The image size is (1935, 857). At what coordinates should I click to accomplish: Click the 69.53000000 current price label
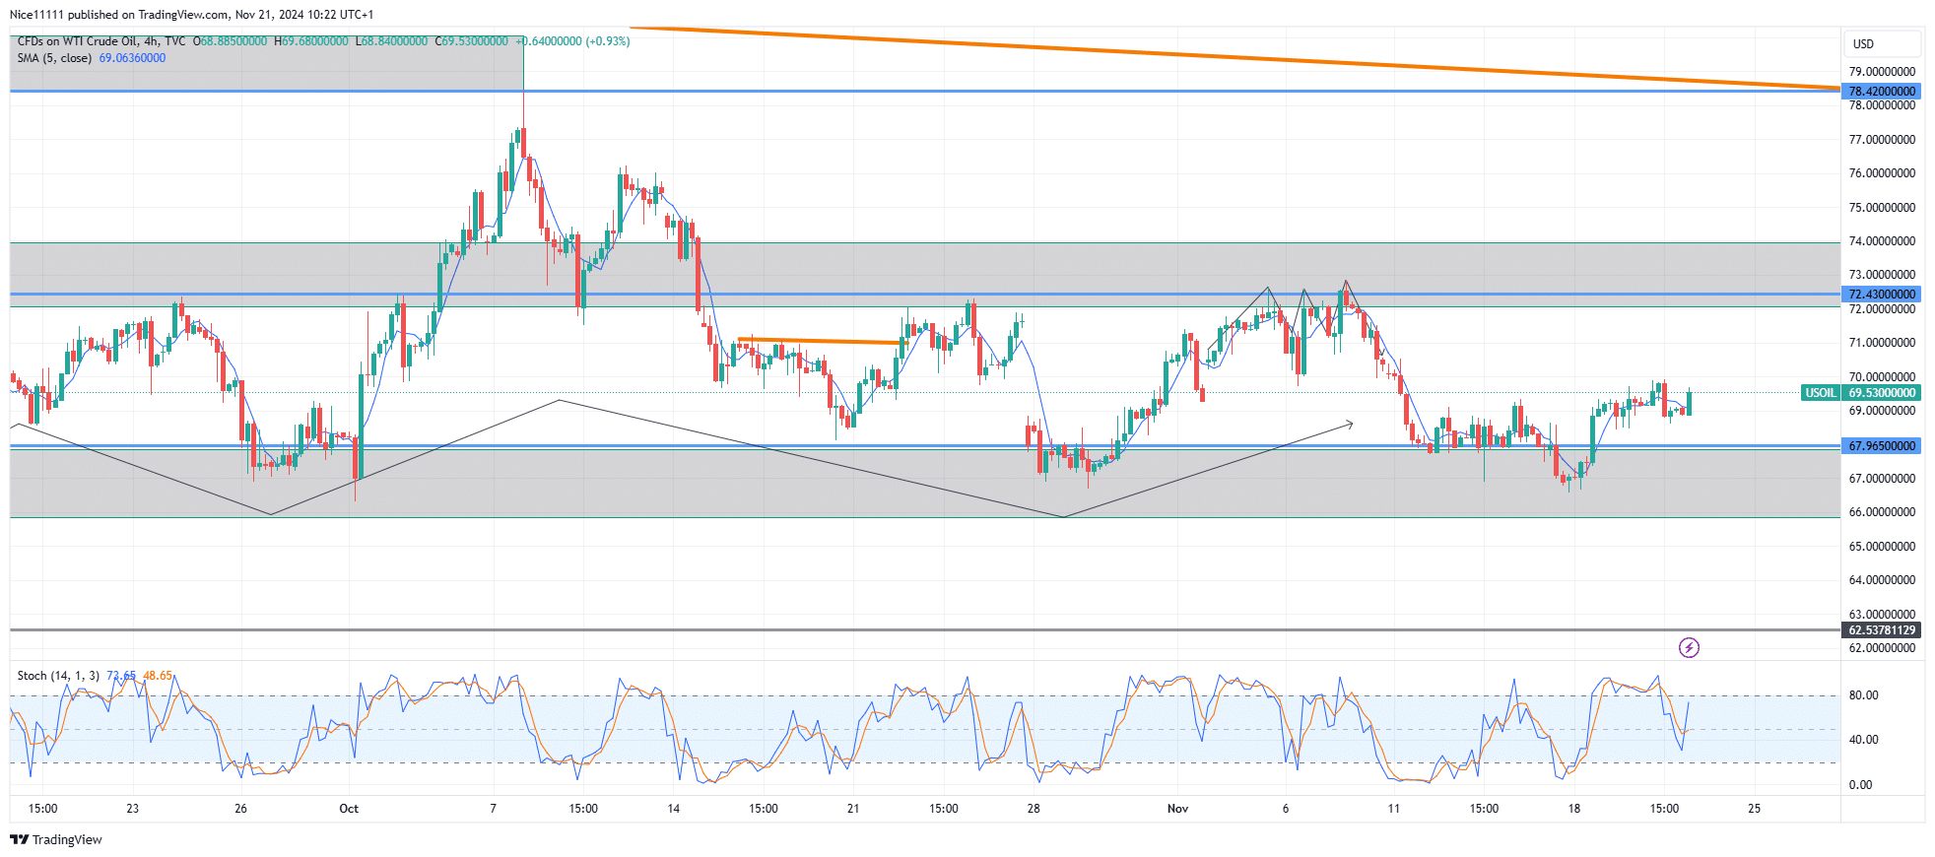[1882, 392]
